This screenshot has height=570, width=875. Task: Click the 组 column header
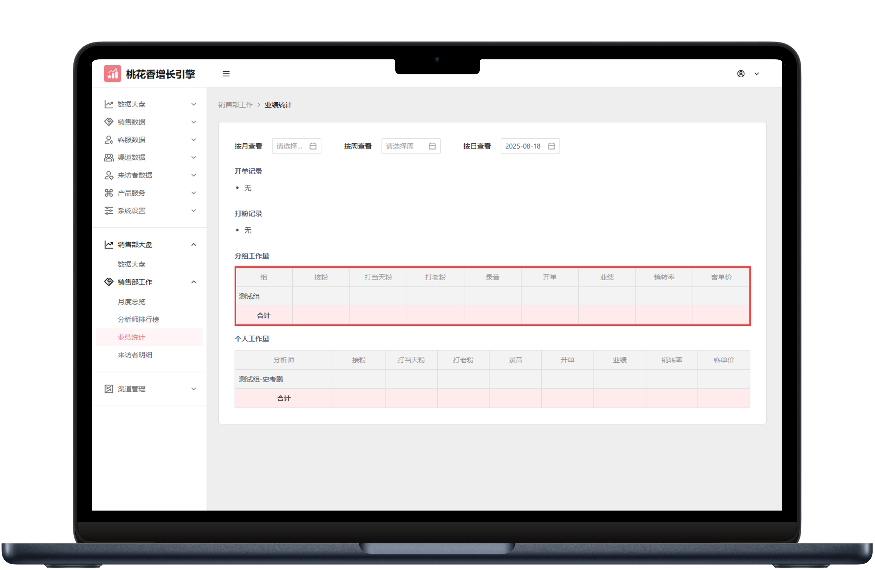tap(264, 277)
